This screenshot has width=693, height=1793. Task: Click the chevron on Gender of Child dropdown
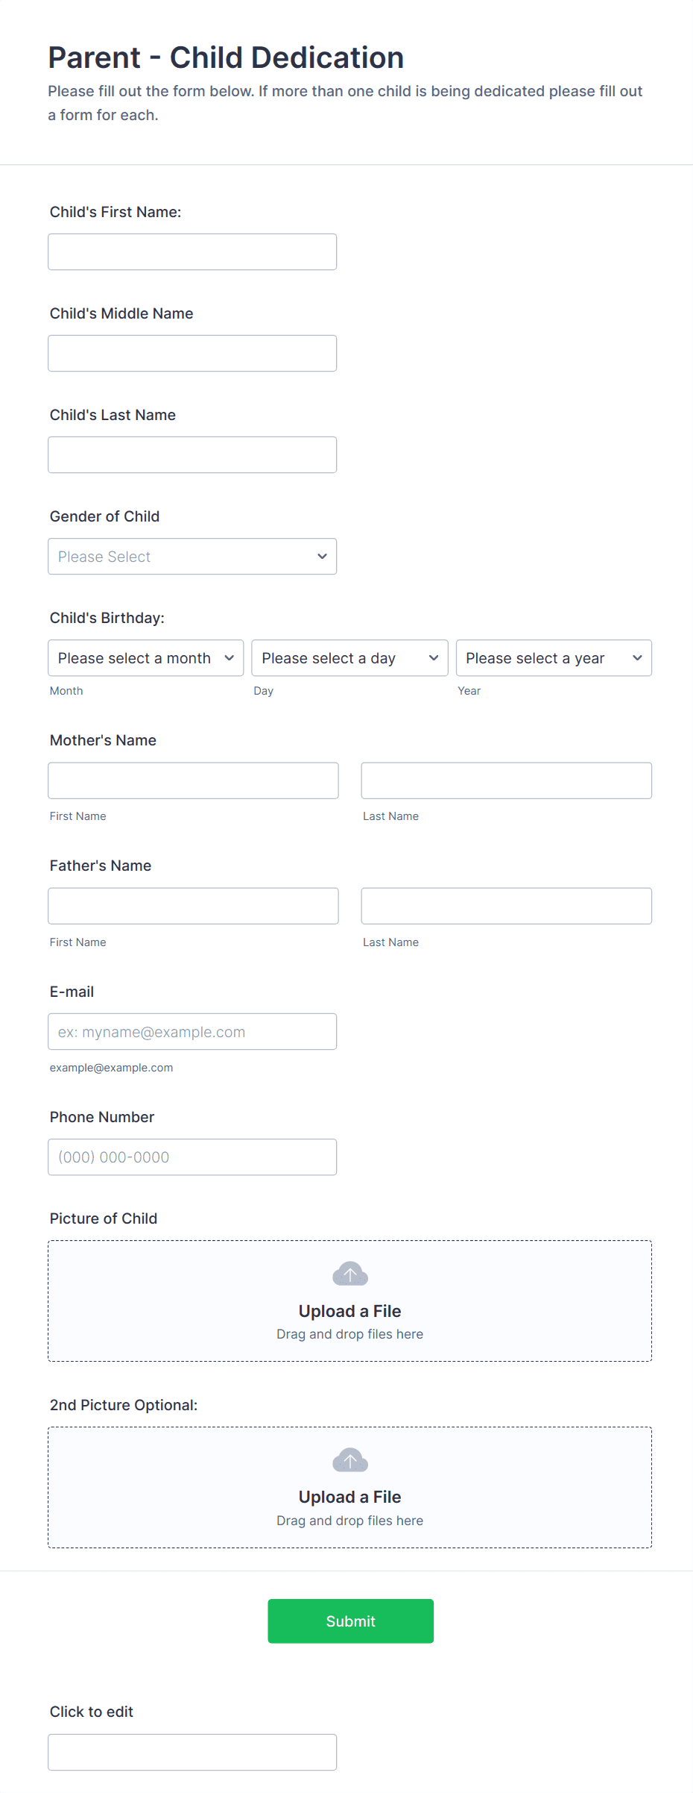(322, 556)
